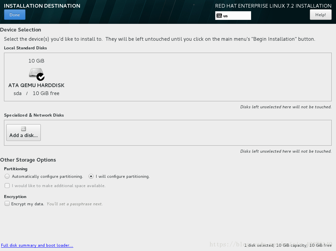Viewport: 336px width, 251px height.
Task: Click You'll set a passphrase next hint
Action: coord(75,204)
